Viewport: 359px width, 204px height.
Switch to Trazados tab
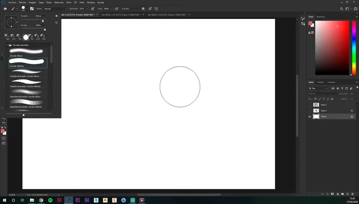coord(331,82)
